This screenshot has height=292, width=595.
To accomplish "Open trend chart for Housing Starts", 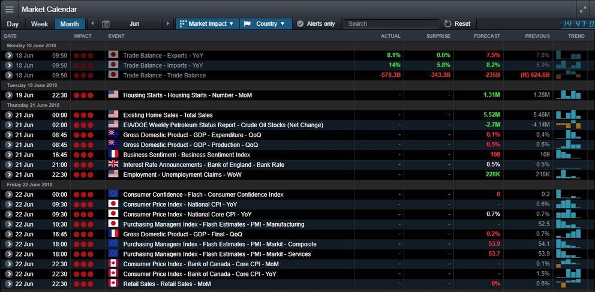I will [569, 95].
